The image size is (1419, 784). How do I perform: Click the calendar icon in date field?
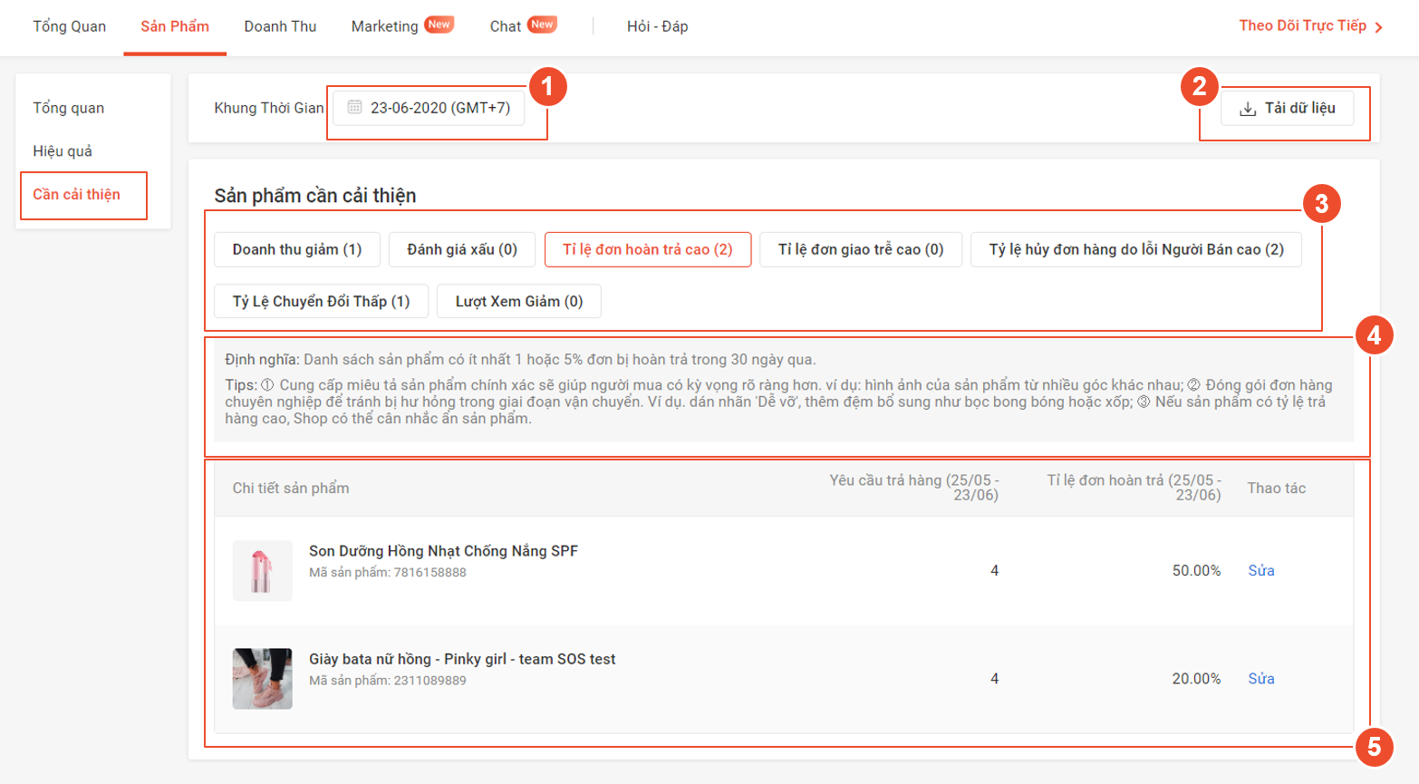click(x=354, y=107)
